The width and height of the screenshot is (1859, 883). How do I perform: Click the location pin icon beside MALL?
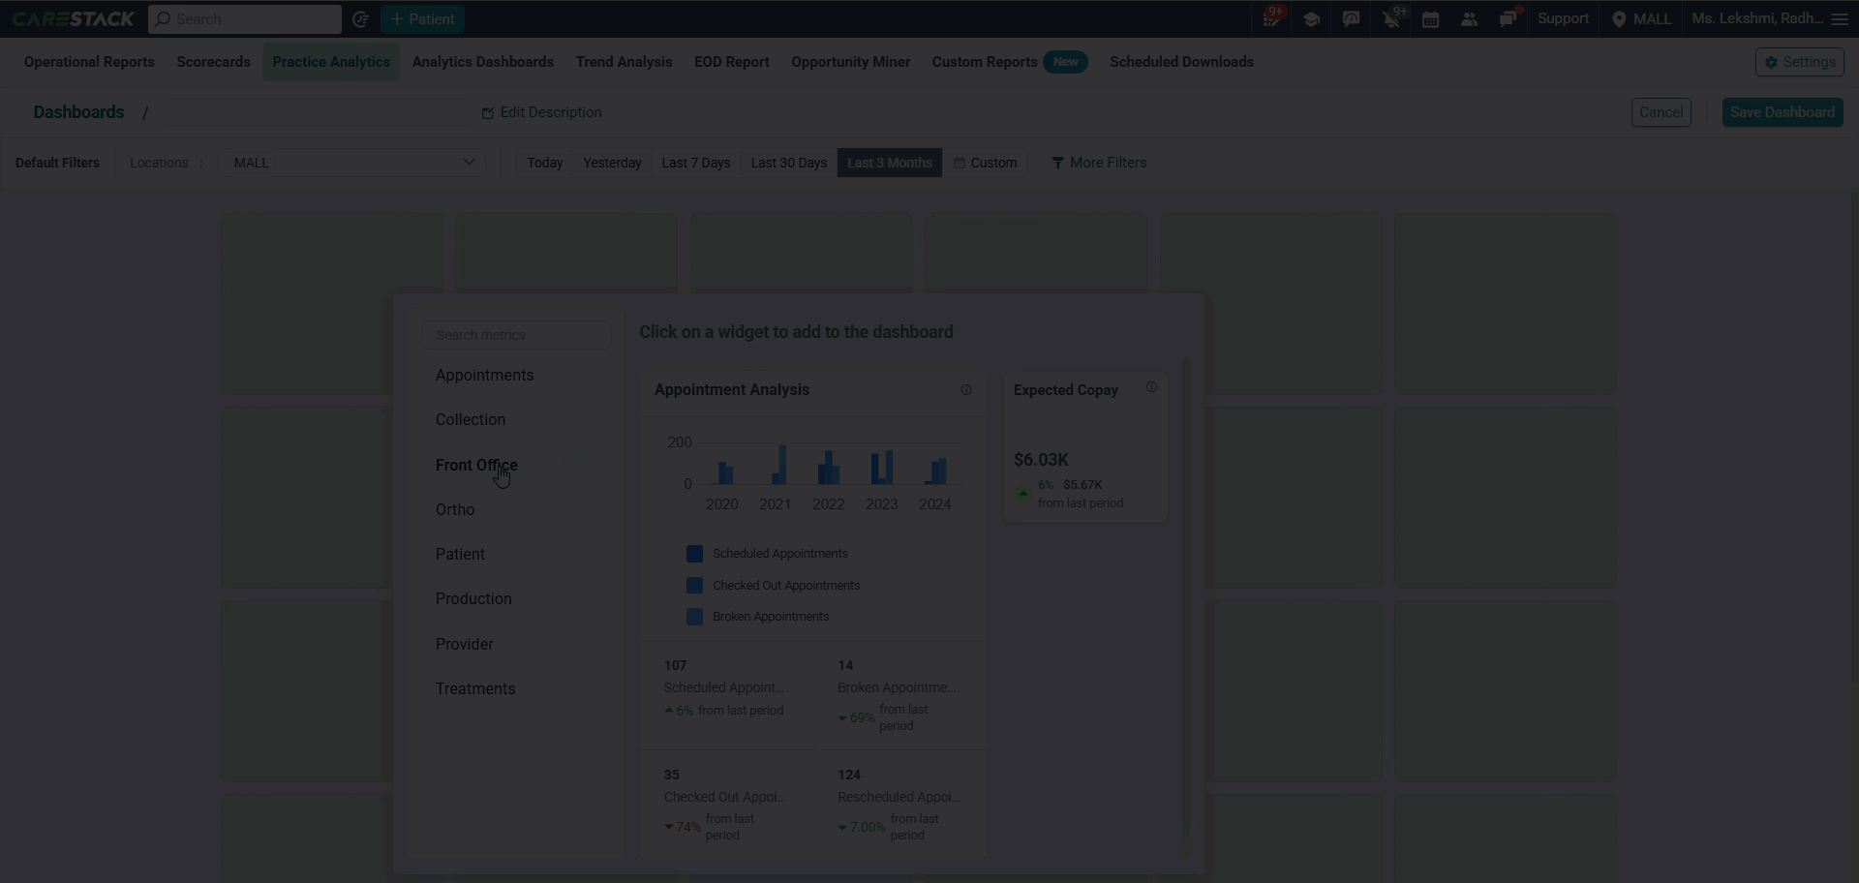pyautogui.click(x=1619, y=19)
